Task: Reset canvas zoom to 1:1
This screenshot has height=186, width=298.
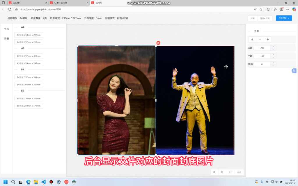Action: pyautogui.click(x=230, y=172)
